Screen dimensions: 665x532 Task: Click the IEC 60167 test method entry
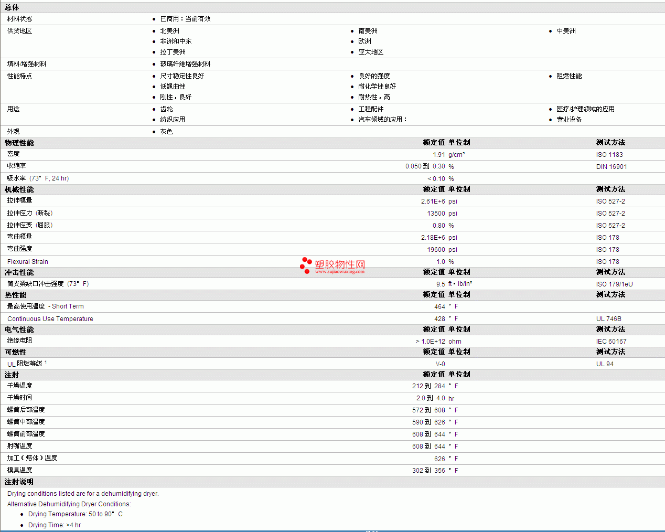611,342
